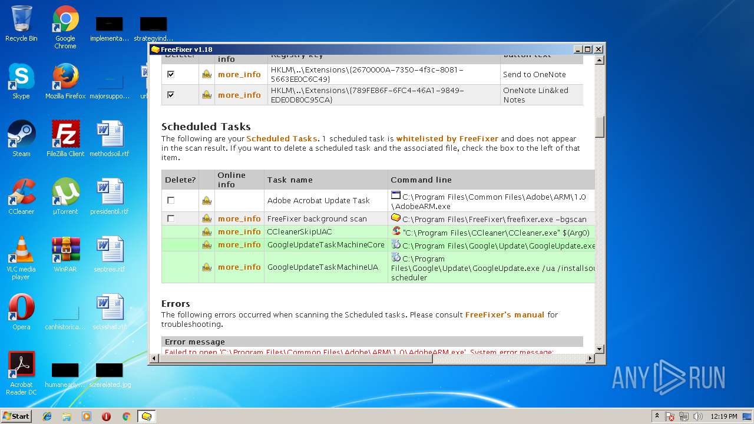Open canhistorica... desktop file
The height and width of the screenshot is (424, 754).
[65, 318]
